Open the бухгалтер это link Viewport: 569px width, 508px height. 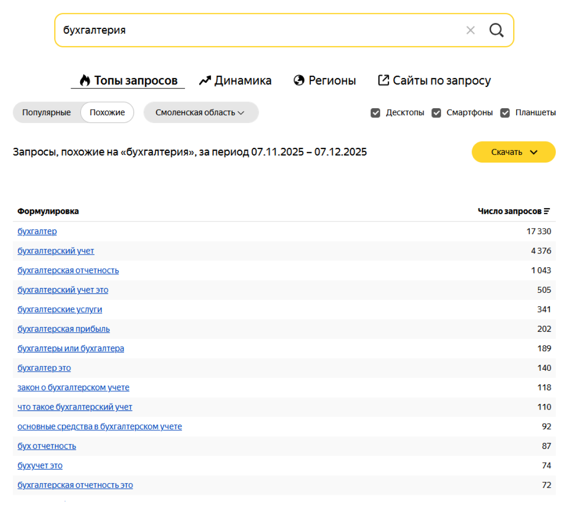pyautogui.click(x=44, y=368)
